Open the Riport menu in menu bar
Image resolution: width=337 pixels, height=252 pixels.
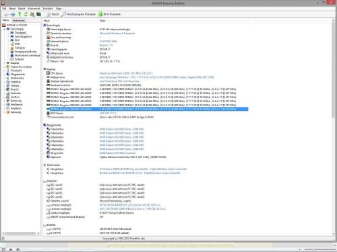pyautogui.click(x=22, y=9)
